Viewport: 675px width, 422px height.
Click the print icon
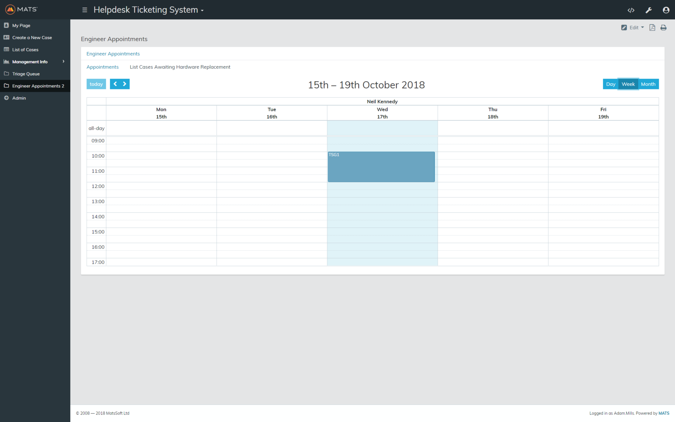click(x=663, y=27)
